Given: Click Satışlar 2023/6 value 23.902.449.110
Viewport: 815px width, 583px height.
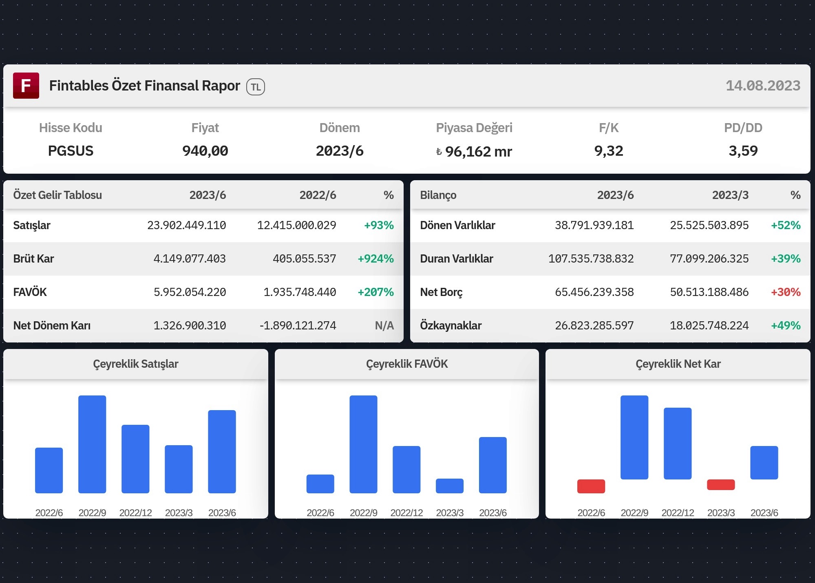Looking at the screenshot, I should tap(187, 225).
